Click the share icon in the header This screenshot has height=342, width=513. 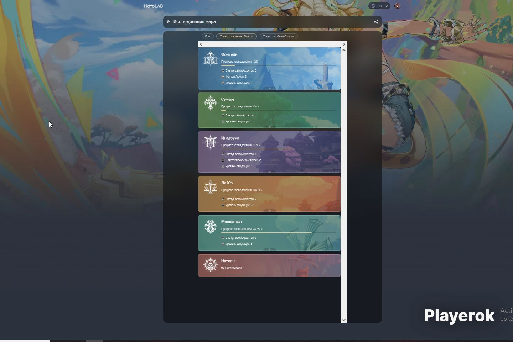pos(376,22)
